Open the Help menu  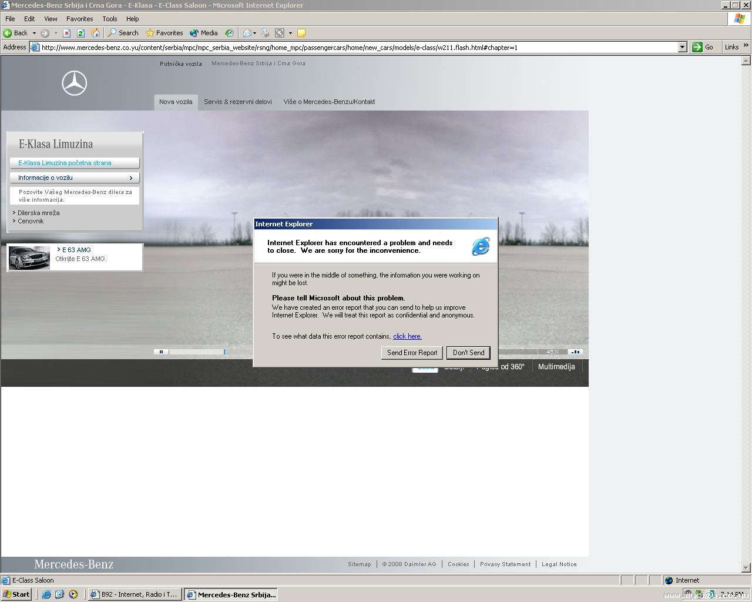(x=133, y=19)
